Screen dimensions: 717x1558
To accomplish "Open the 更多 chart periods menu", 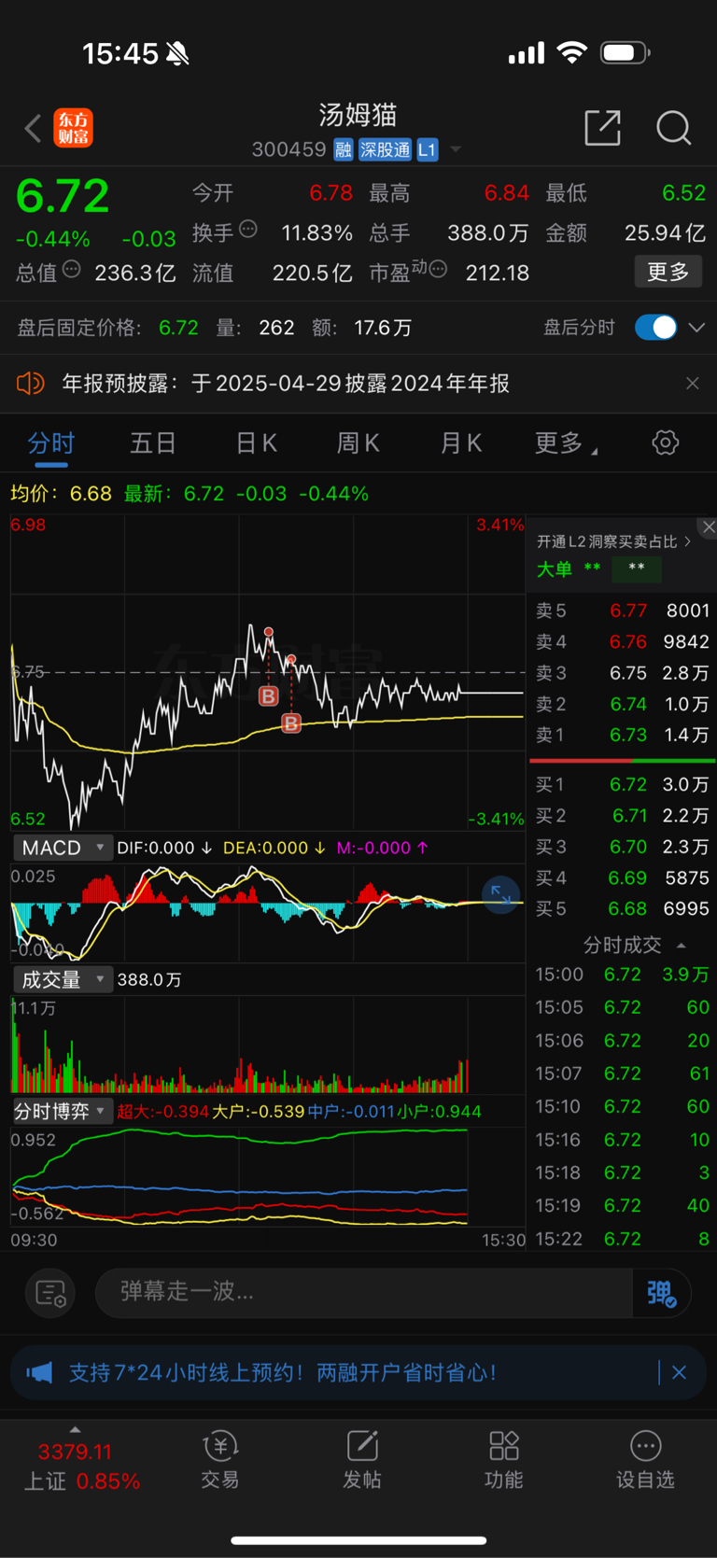I will pos(566,442).
